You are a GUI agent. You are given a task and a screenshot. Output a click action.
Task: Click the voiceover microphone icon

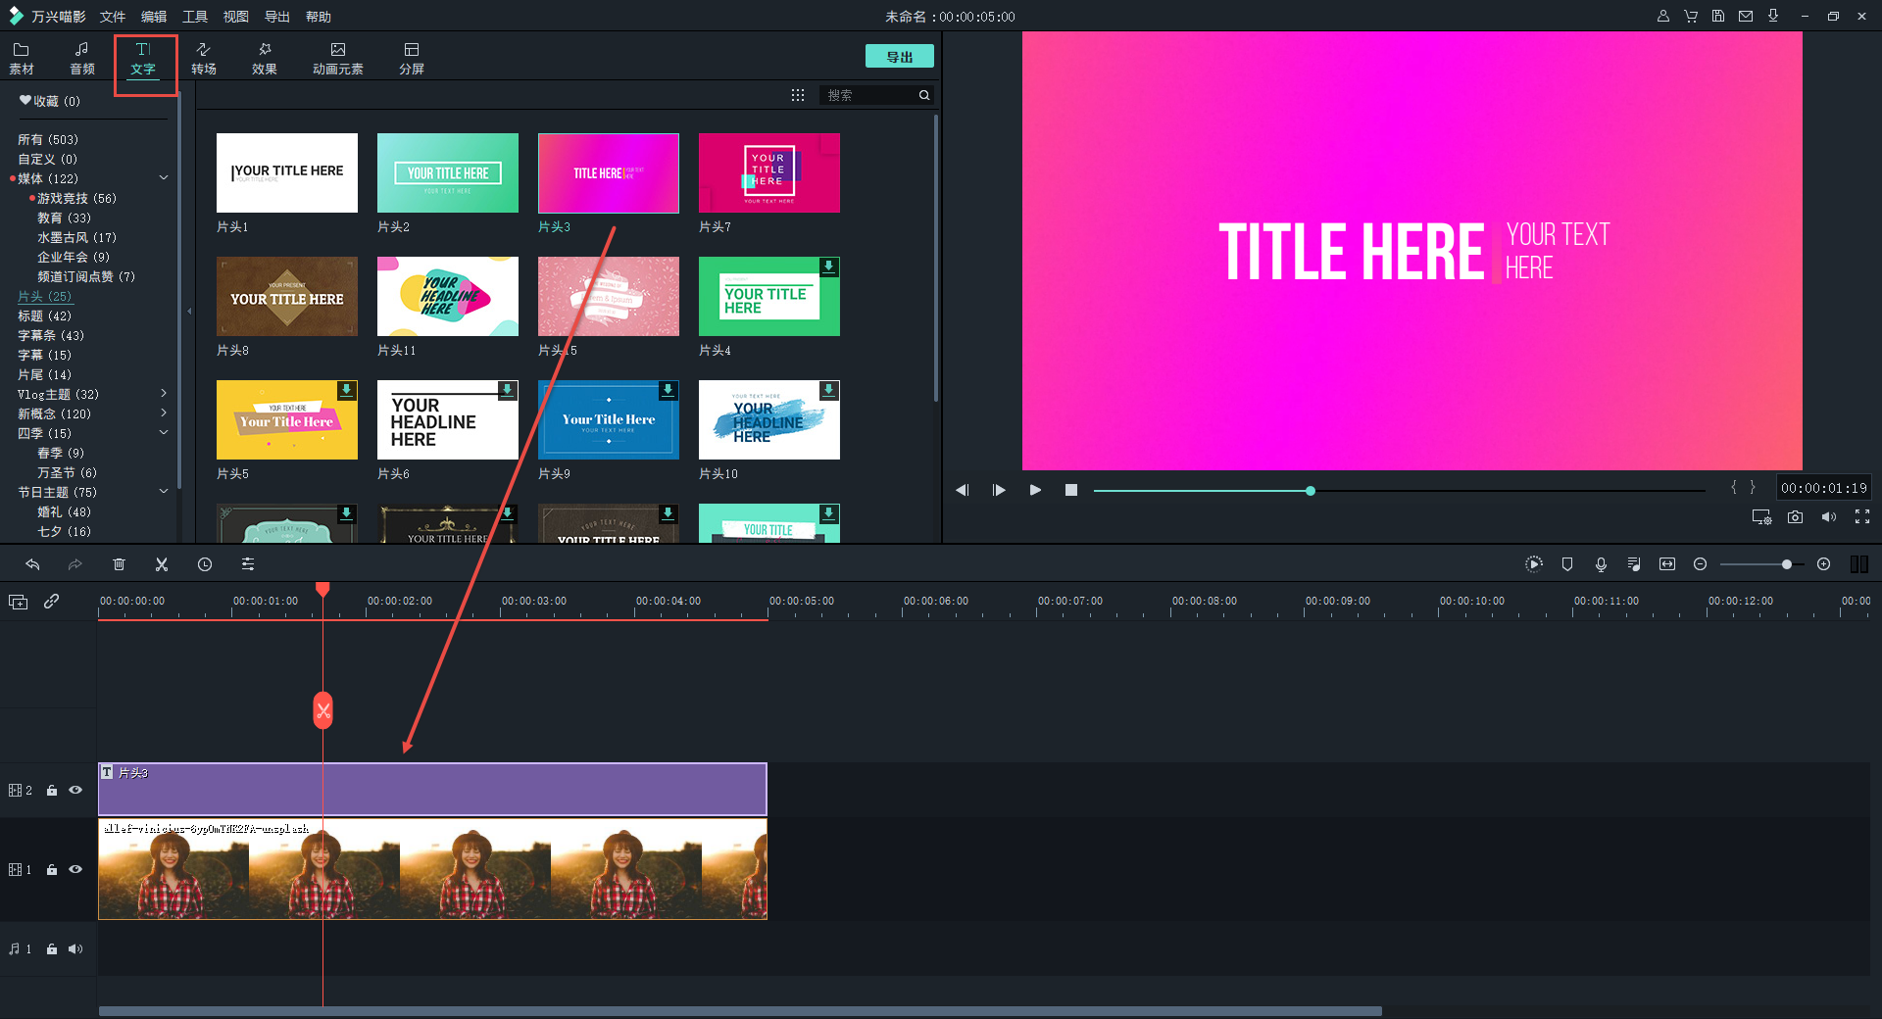[x=1601, y=564]
